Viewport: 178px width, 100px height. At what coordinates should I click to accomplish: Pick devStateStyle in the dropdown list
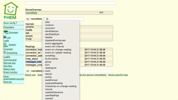tap(52, 34)
